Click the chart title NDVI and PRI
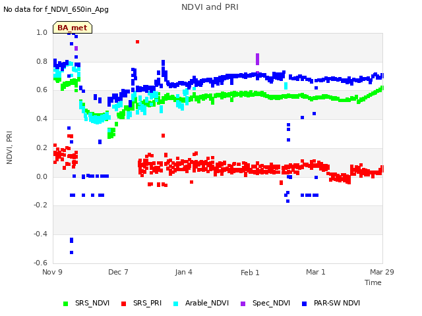 click(210, 7)
